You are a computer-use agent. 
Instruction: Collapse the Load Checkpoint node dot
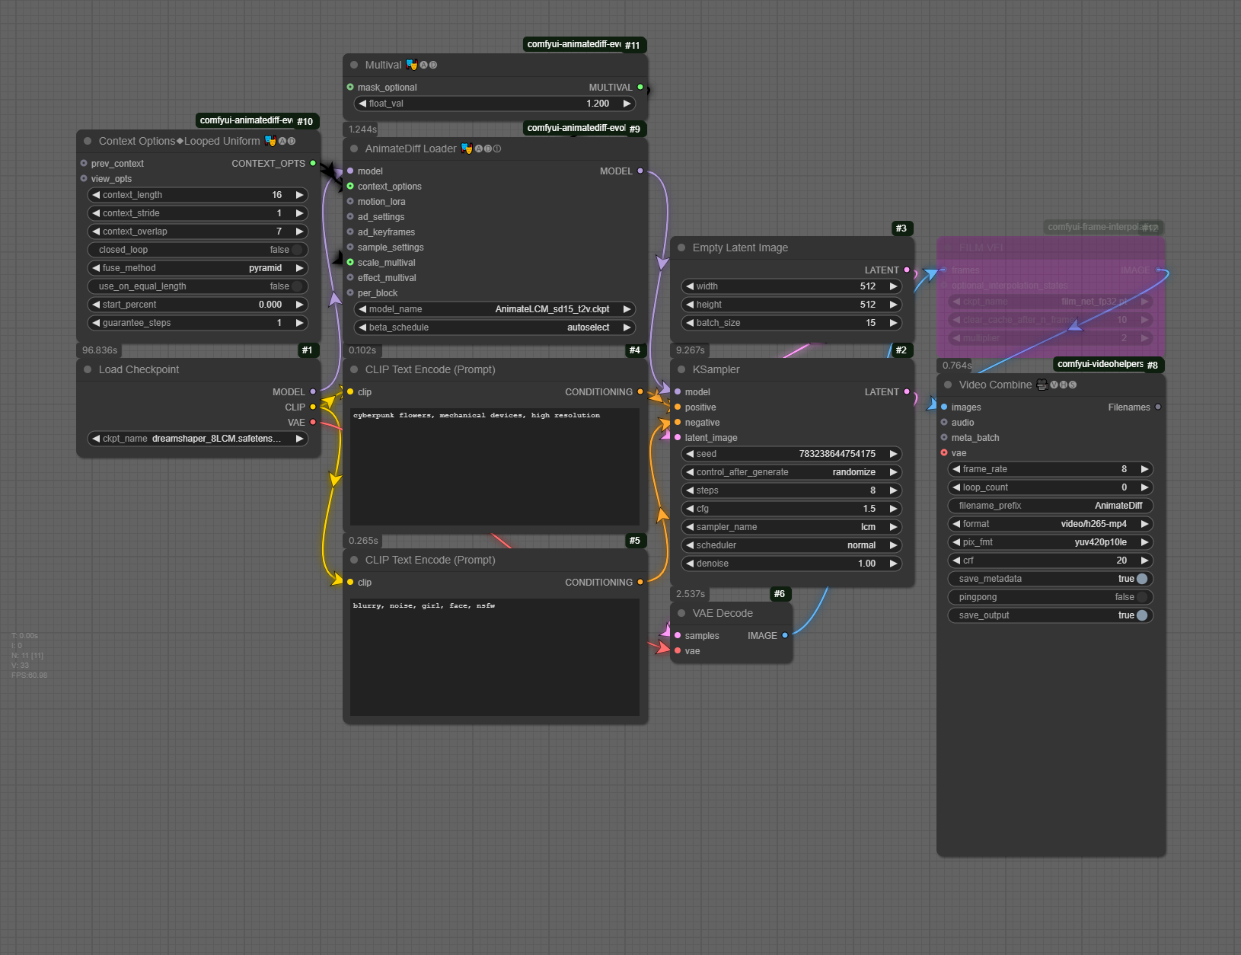coord(88,369)
